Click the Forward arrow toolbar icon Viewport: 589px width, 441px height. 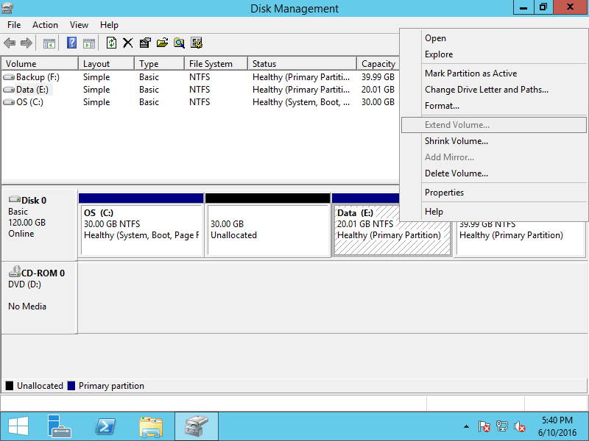[27, 43]
